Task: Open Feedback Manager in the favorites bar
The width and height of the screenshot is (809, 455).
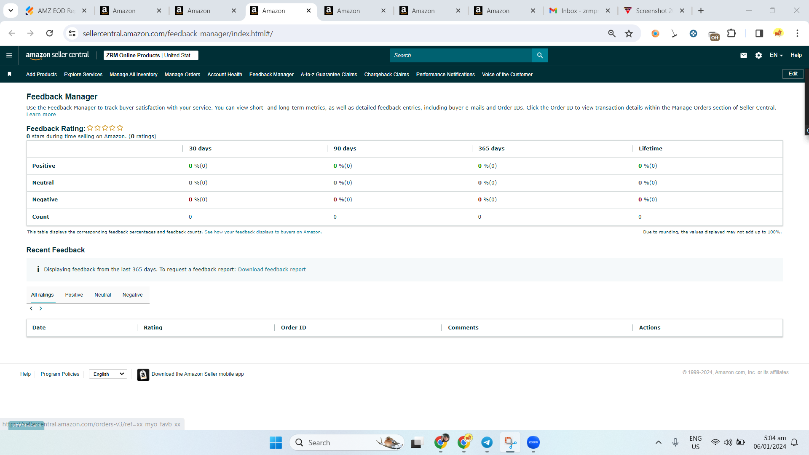Action: coord(271,75)
